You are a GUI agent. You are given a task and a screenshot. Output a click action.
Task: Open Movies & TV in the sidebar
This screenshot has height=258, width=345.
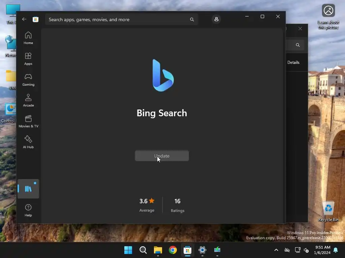click(28, 121)
